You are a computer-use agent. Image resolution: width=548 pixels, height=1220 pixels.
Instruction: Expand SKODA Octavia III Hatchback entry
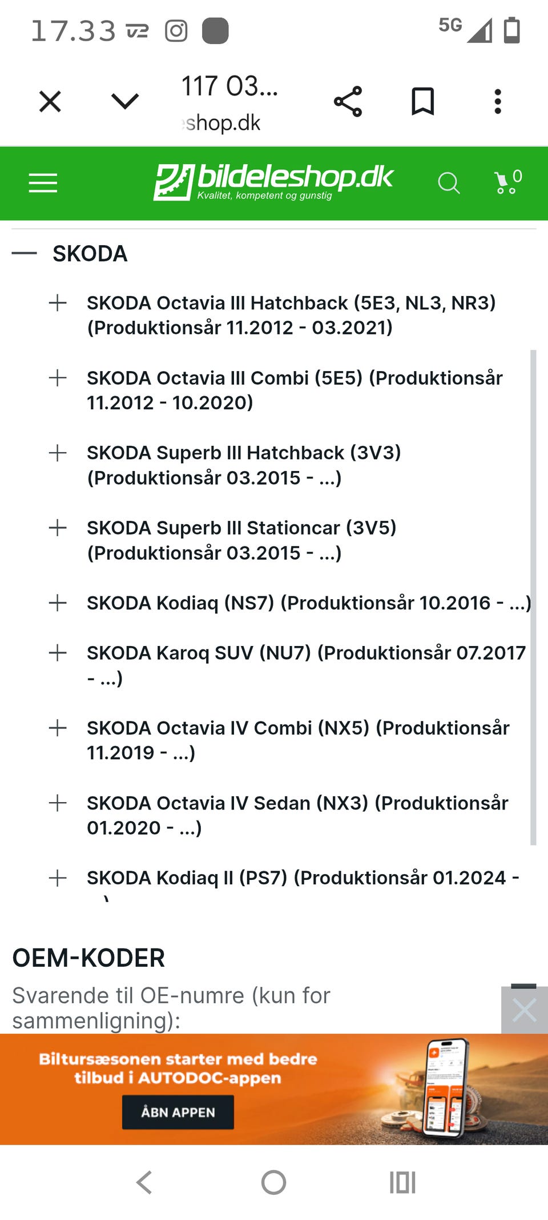(x=58, y=302)
